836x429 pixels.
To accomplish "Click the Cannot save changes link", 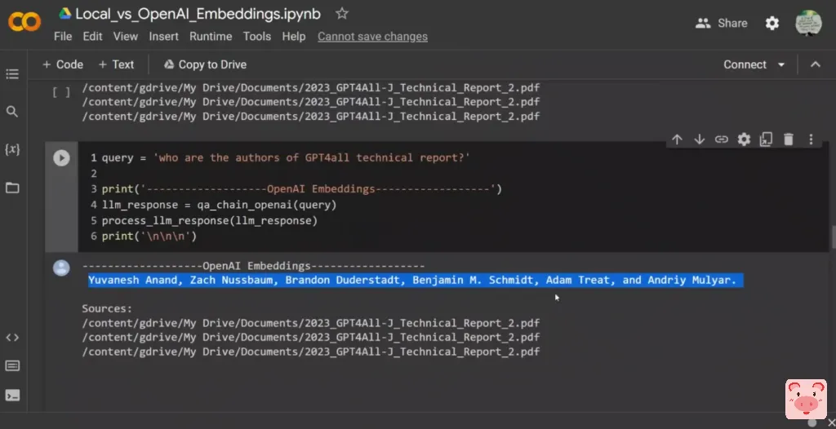I will [372, 37].
